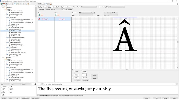Click the link icon beside Subtable dropdown

click(63, 9)
